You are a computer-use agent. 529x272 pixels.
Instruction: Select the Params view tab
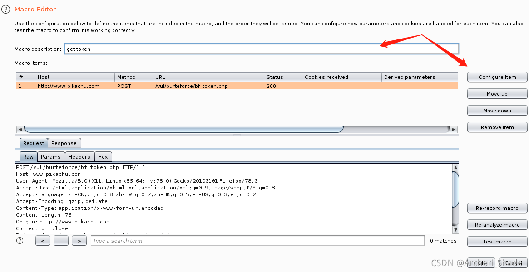point(50,157)
